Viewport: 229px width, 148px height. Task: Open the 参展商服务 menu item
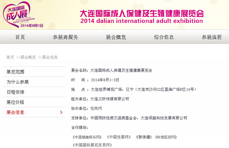point(65,37)
